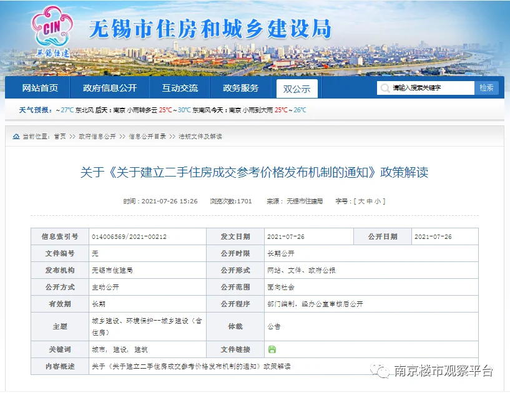Click 首页 in the breadcrumb
Viewport: 510px width, 393px height.
59,136
